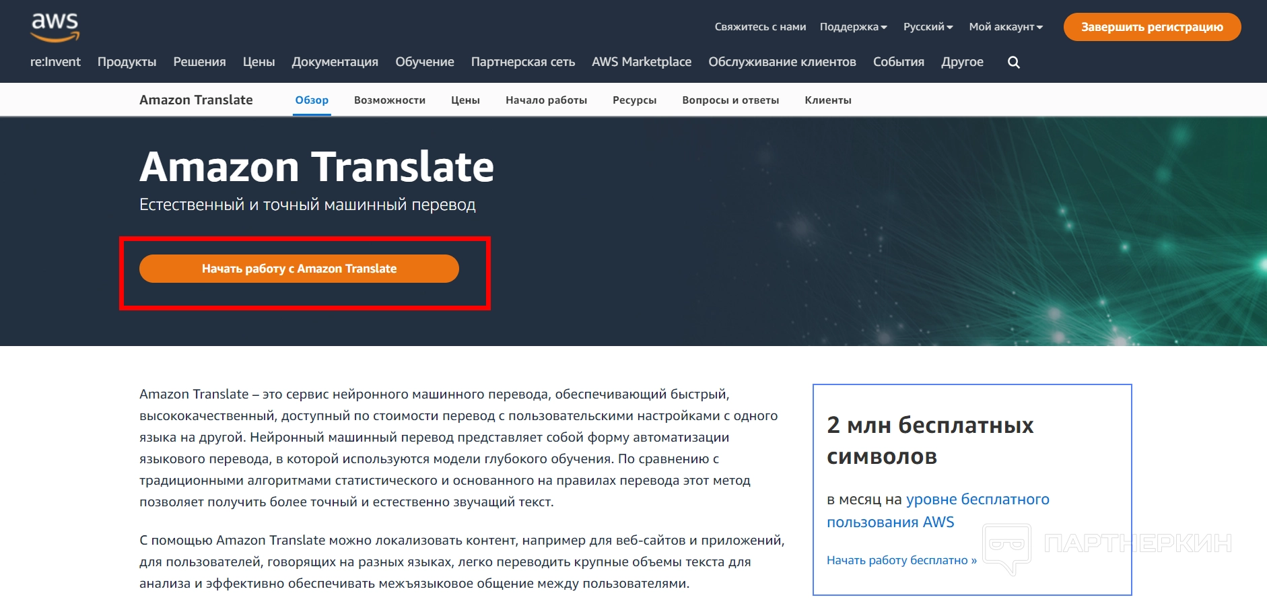Screen dimensions: 1267x612
Task: Open the Поддержка dropdown
Action: pyautogui.click(x=853, y=27)
